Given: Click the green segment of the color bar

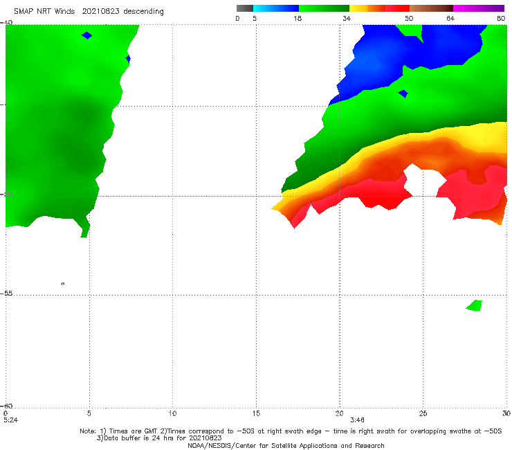Looking at the screenshot, I should point(324,8).
